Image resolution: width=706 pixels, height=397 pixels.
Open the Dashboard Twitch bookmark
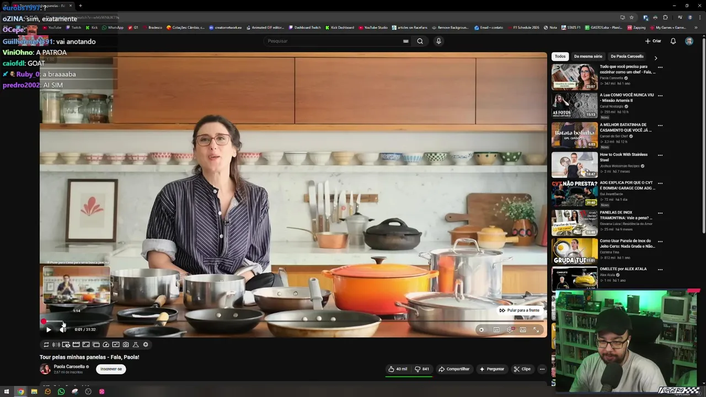[x=304, y=28]
